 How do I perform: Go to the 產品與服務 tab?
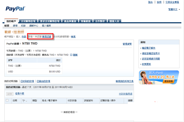(70, 21)
